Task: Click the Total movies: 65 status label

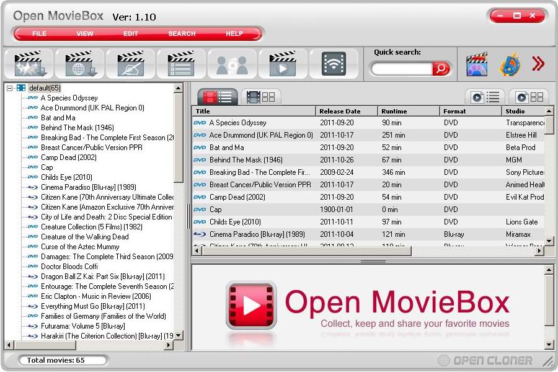Action: pos(56,360)
